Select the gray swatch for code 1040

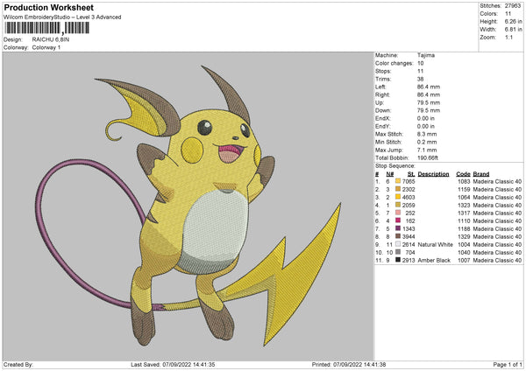[398, 252]
